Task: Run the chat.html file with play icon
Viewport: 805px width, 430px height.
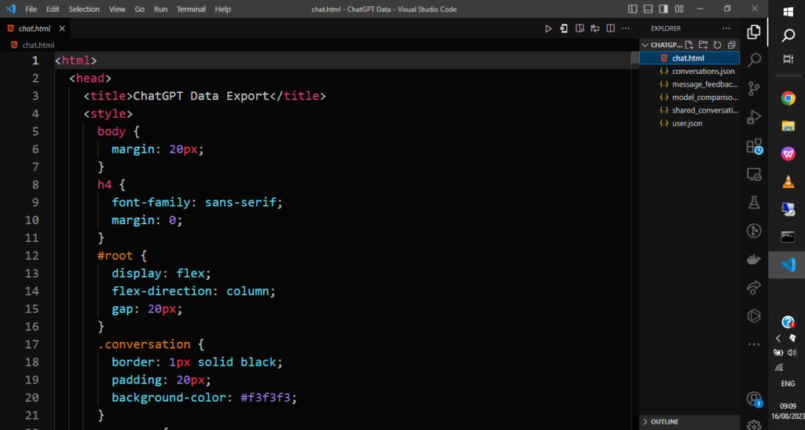Action: [x=548, y=29]
